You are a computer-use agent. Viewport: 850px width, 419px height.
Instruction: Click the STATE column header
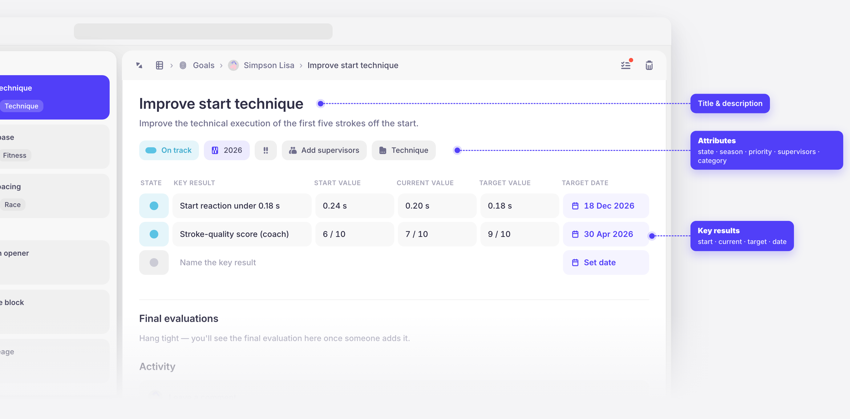(x=151, y=183)
